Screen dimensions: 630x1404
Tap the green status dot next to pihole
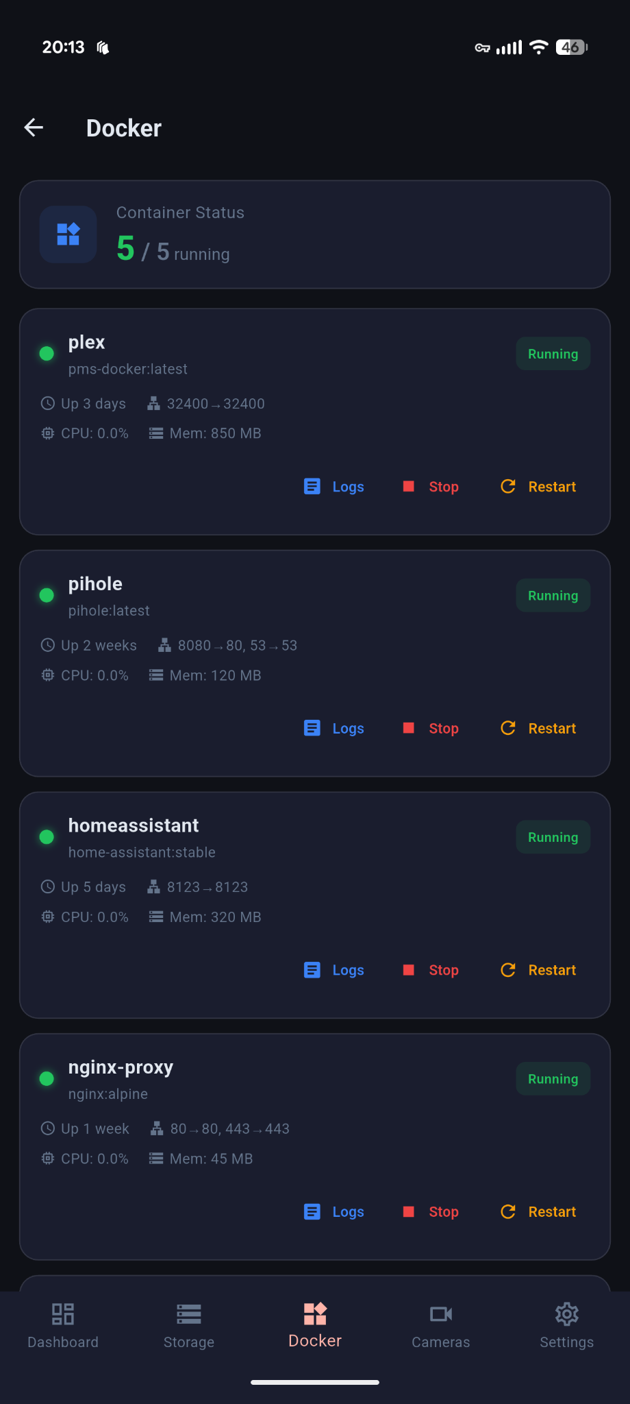click(46, 595)
